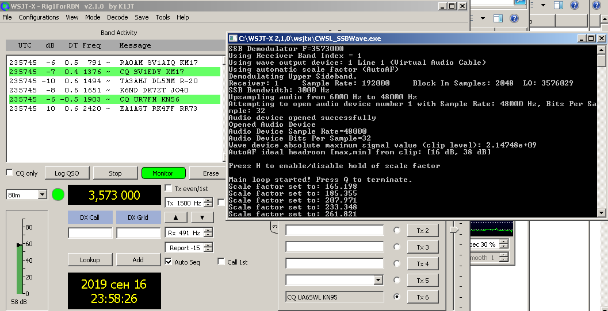Select the radio button beside Tx 6
The width and height of the screenshot is (608, 311).
pos(397,297)
